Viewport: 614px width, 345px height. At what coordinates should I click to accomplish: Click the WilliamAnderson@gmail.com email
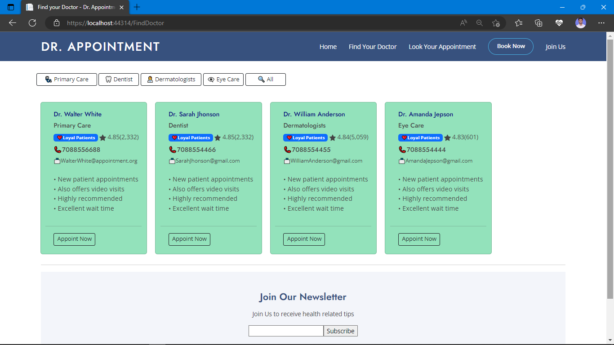(326, 161)
